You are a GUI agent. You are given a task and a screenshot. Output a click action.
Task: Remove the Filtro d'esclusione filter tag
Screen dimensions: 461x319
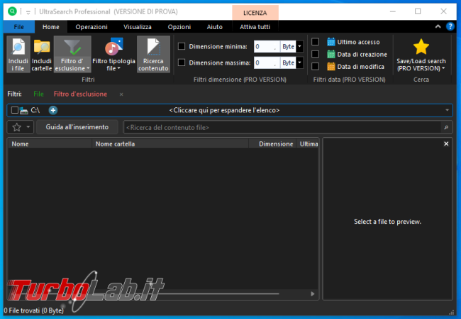click(121, 94)
